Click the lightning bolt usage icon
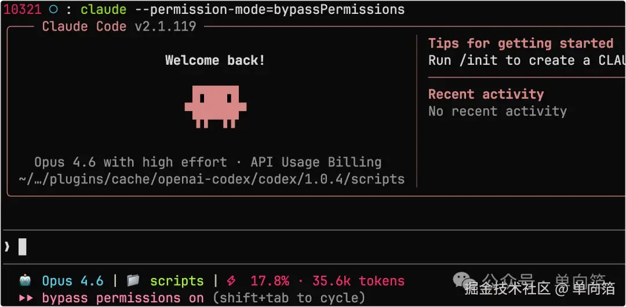 coord(231,281)
